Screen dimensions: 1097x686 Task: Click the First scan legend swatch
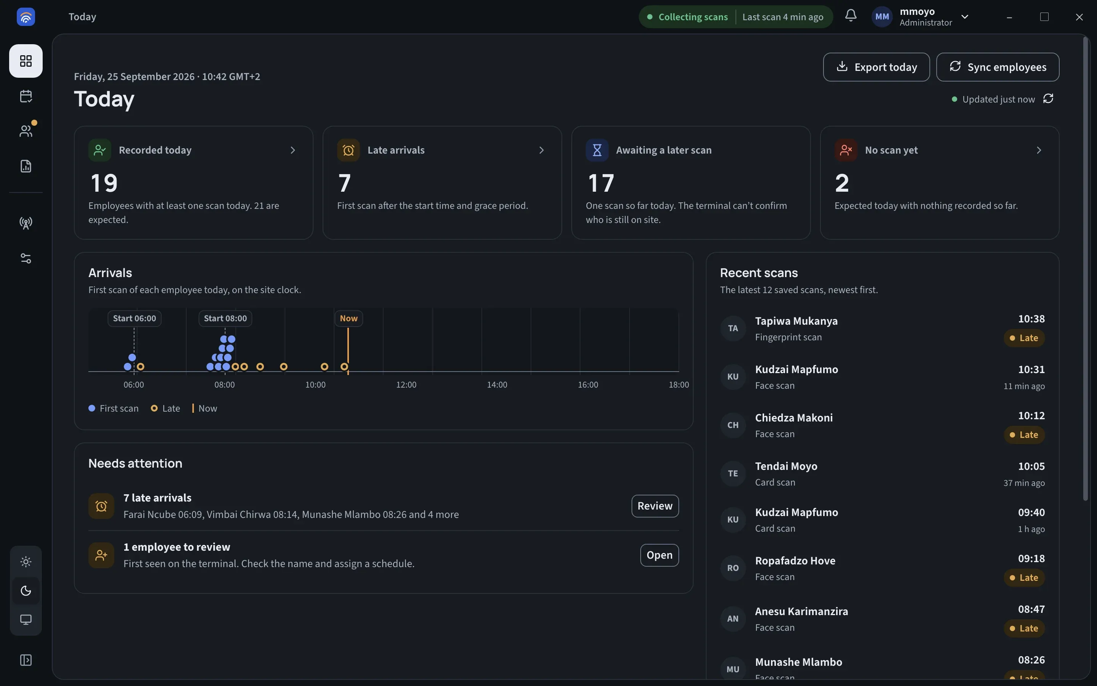pyautogui.click(x=91, y=408)
